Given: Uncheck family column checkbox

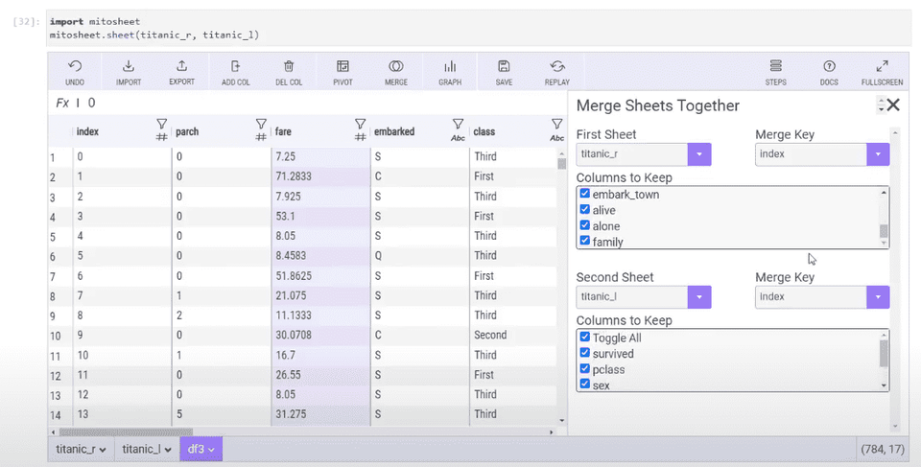Looking at the screenshot, I should click(584, 241).
